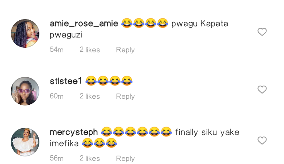Image resolution: width=284 pixels, height=164 pixels.
Task: View the 2 likes on amie_rose_amie's comment
Action: tap(90, 50)
